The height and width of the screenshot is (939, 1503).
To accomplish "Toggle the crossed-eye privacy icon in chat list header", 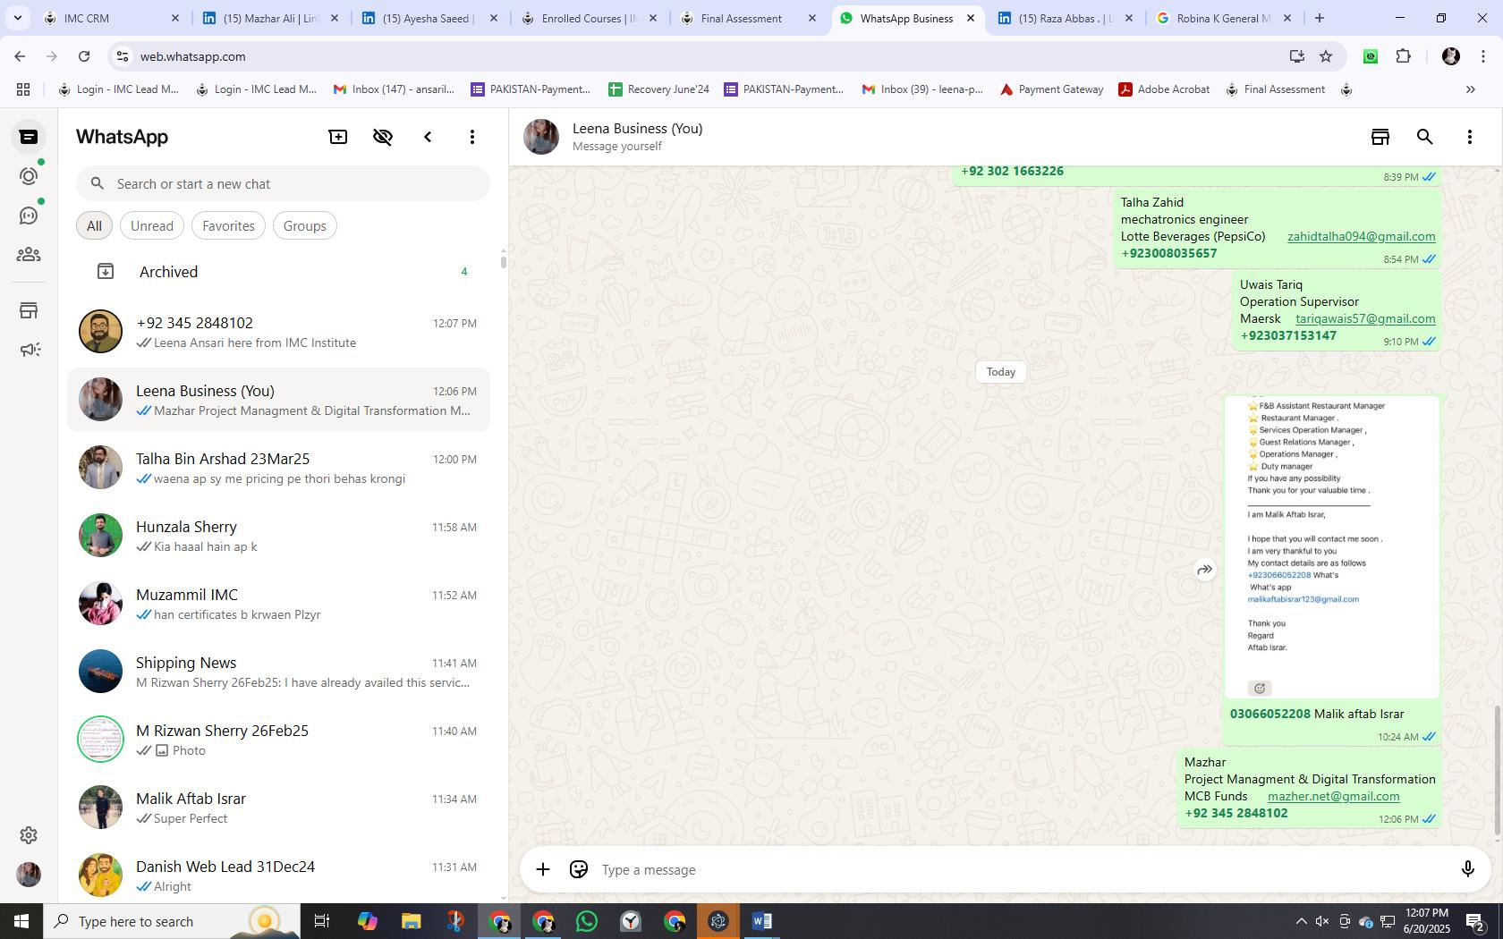I will [383, 137].
